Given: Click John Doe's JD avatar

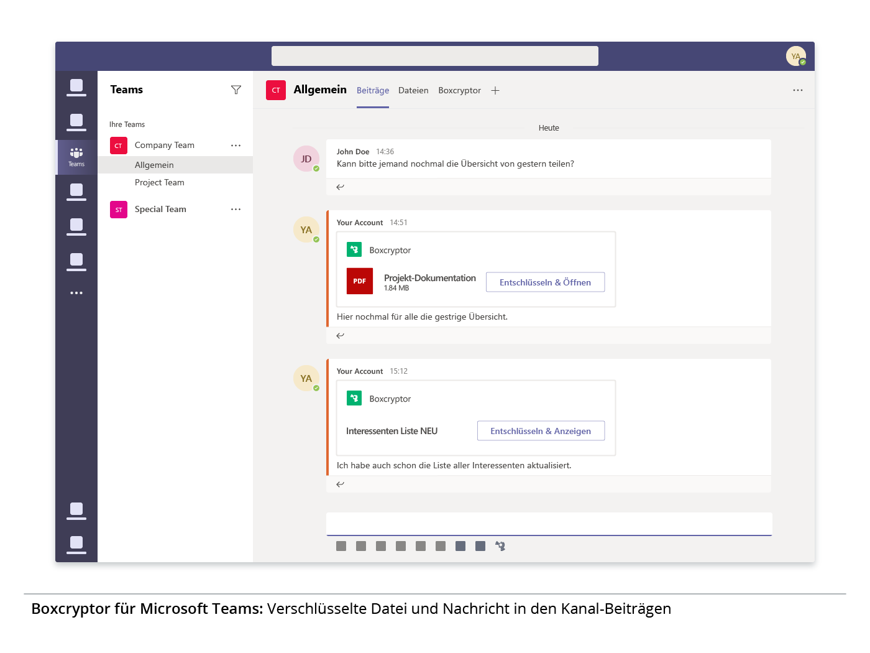Looking at the screenshot, I should (306, 159).
